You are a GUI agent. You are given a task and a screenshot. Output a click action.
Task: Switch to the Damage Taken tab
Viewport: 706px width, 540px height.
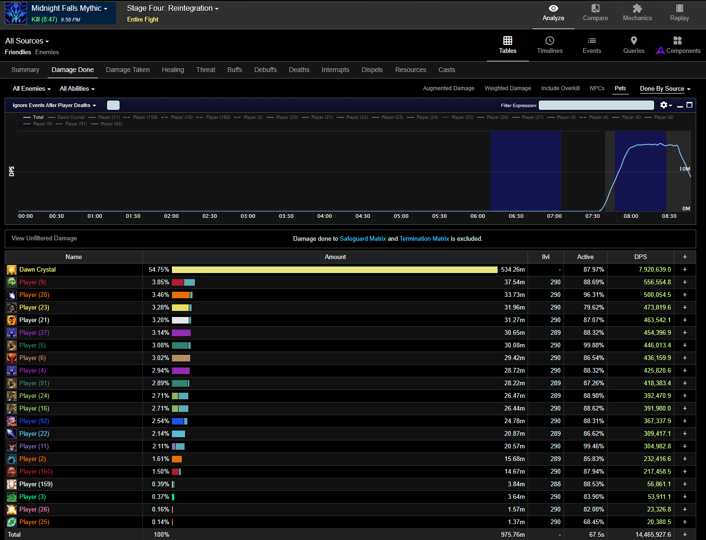click(128, 70)
